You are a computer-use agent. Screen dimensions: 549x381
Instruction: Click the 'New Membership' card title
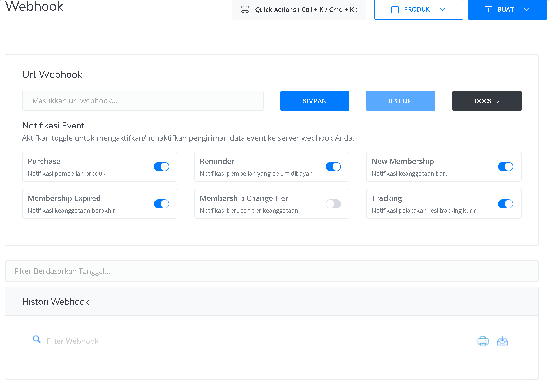[x=403, y=161]
